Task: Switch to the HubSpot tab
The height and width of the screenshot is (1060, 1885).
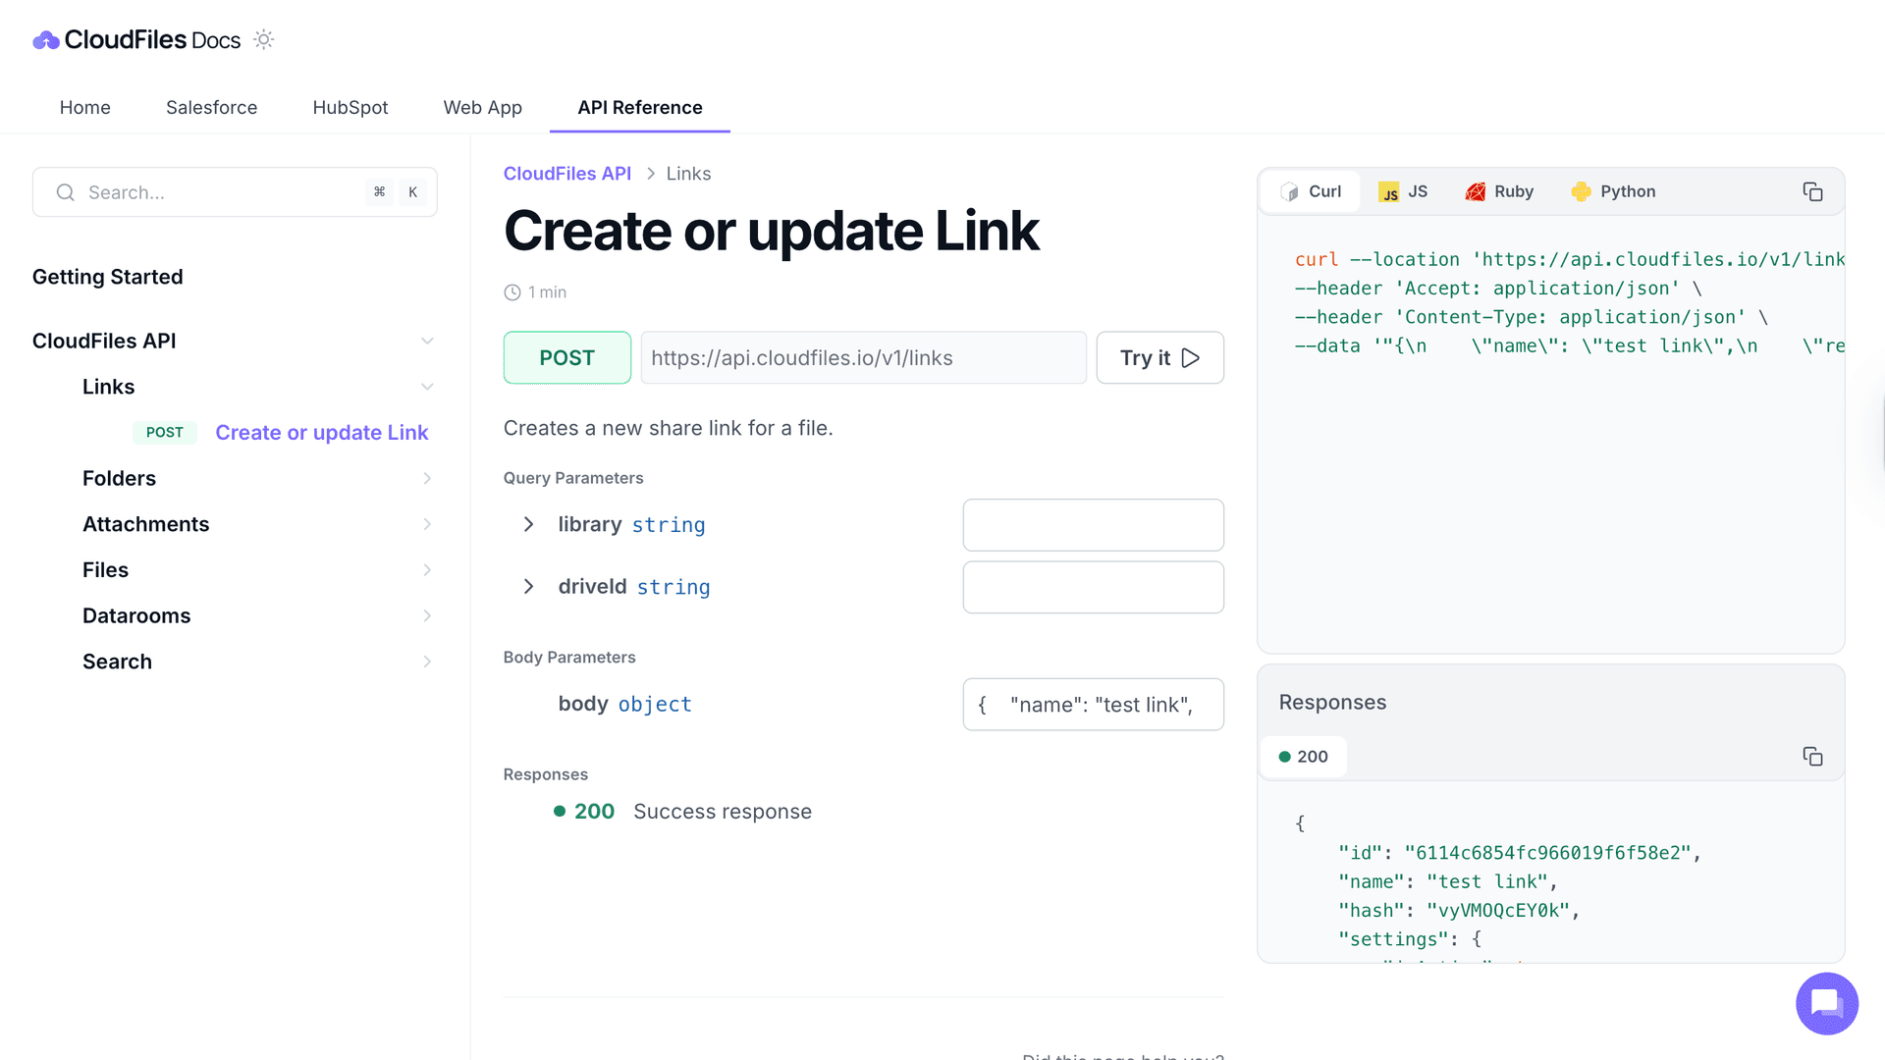Action: (x=350, y=107)
